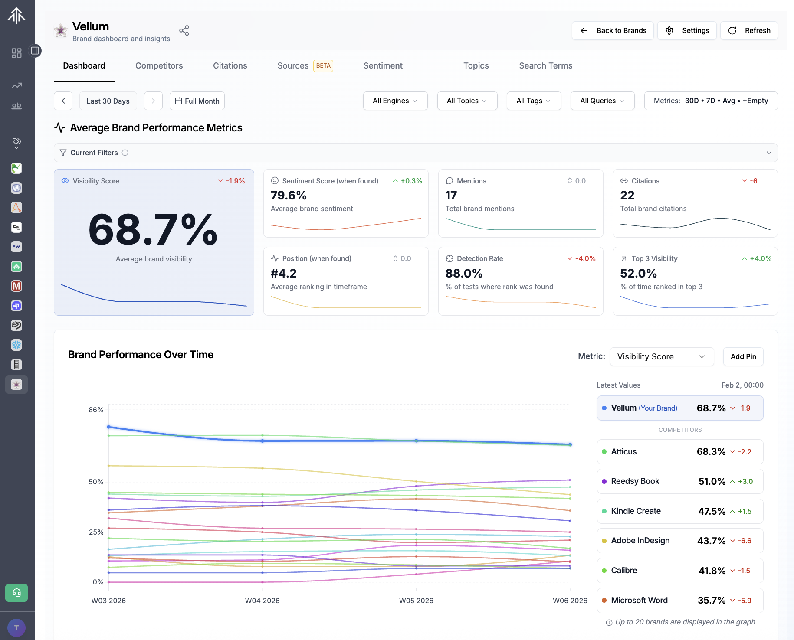Click the 'ab' keywords icon in sidebar
This screenshot has width=794, height=640.
pos(16,106)
